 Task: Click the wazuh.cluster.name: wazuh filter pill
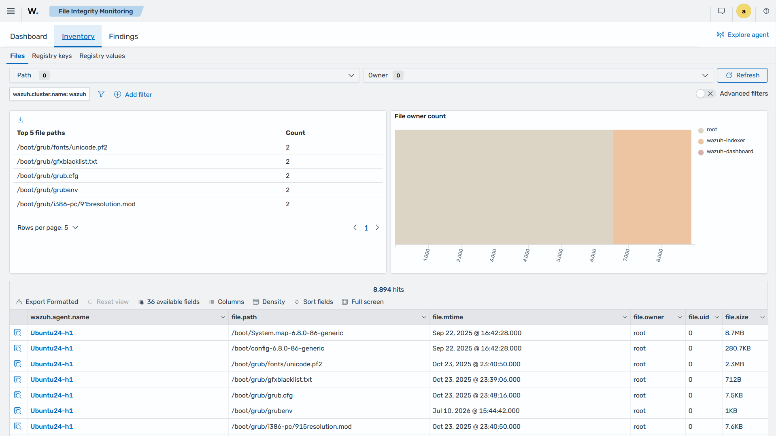click(x=49, y=94)
